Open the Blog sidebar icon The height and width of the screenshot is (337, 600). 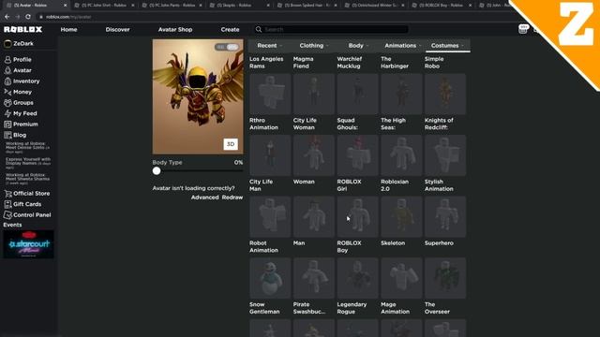7,135
